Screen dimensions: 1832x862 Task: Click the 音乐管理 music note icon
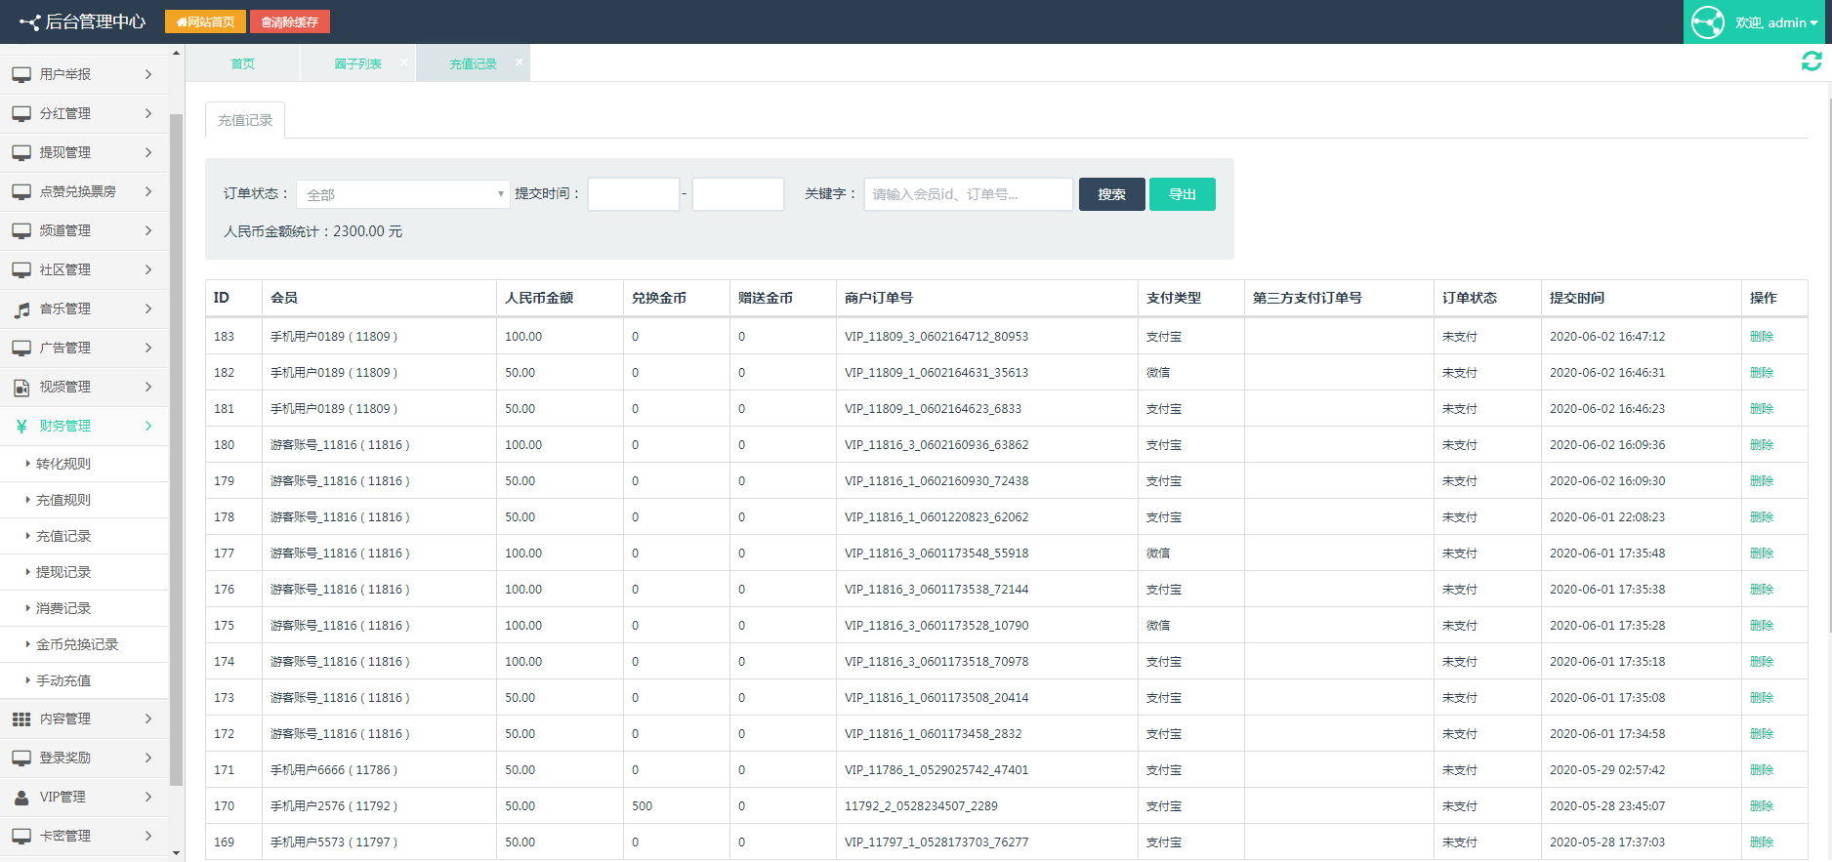click(x=21, y=309)
